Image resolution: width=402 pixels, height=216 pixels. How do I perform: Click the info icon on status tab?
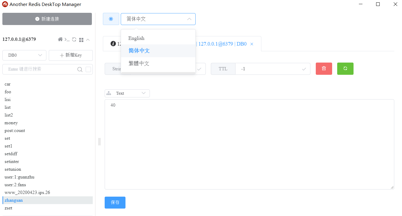point(113,44)
